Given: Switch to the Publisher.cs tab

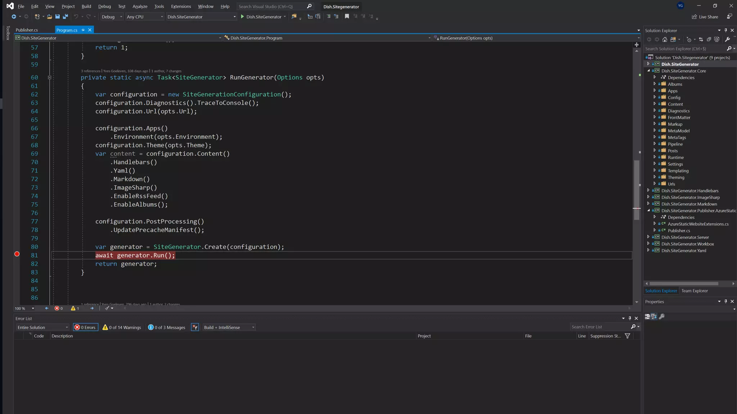Looking at the screenshot, I should tap(27, 30).
